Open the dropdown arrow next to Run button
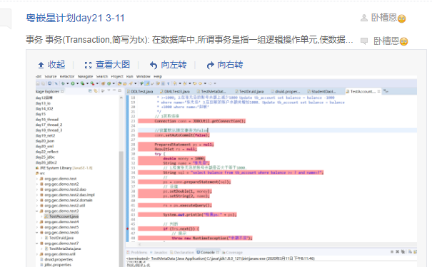 [77, 83]
